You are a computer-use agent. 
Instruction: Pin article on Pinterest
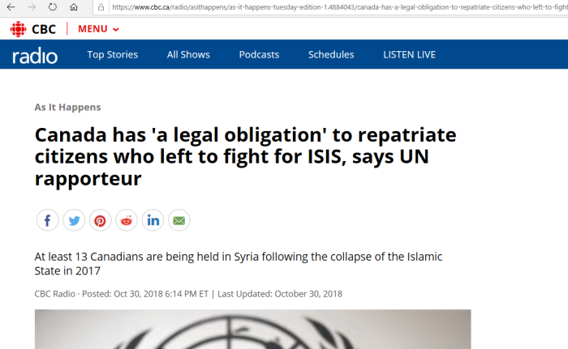[x=101, y=220]
